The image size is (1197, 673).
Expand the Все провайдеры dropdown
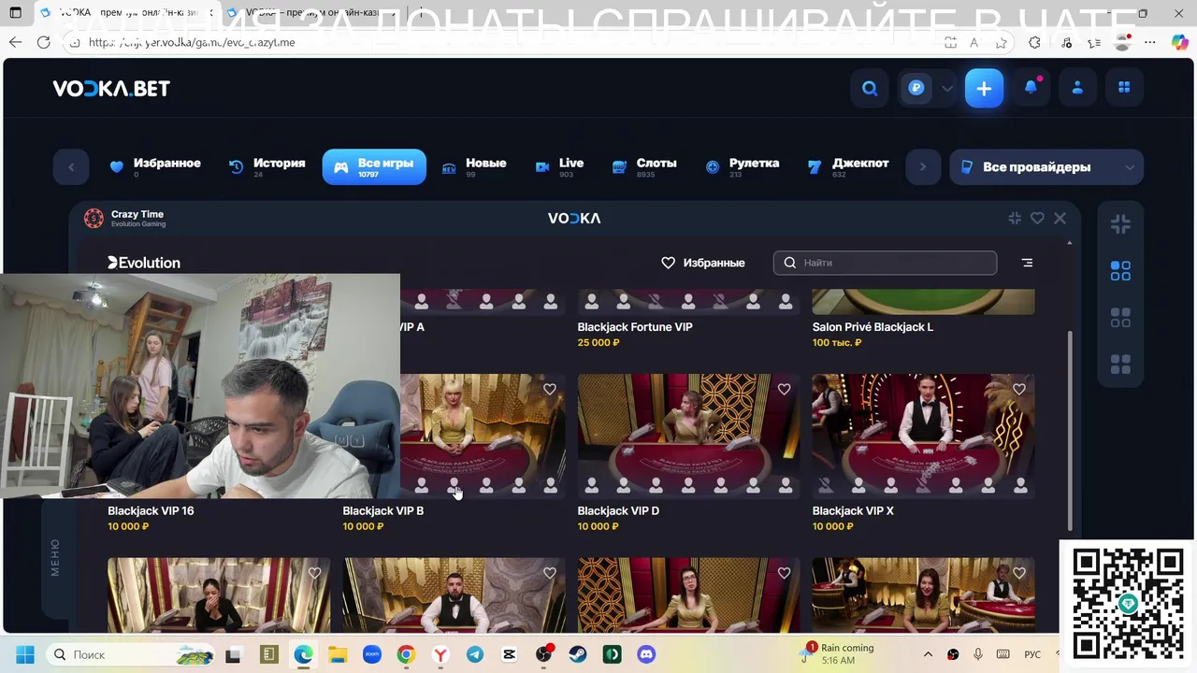1046,167
